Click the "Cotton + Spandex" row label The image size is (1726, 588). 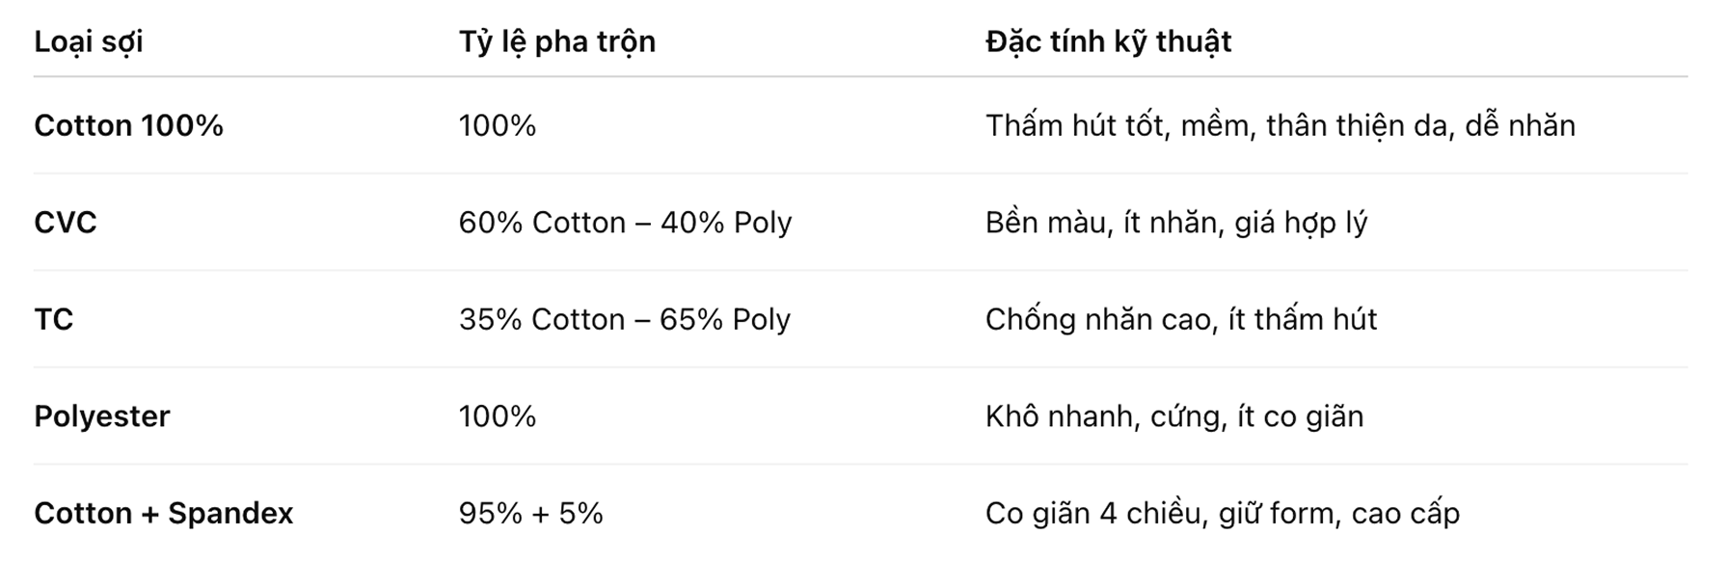point(163,513)
